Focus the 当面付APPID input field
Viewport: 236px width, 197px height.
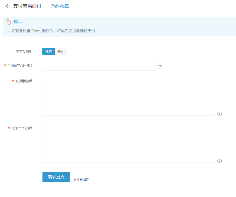pyautogui.click(x=99, y=66)
